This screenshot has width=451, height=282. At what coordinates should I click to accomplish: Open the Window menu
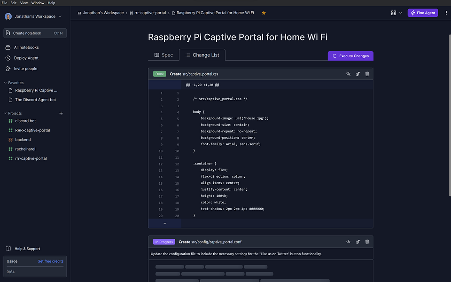(38, 3)
